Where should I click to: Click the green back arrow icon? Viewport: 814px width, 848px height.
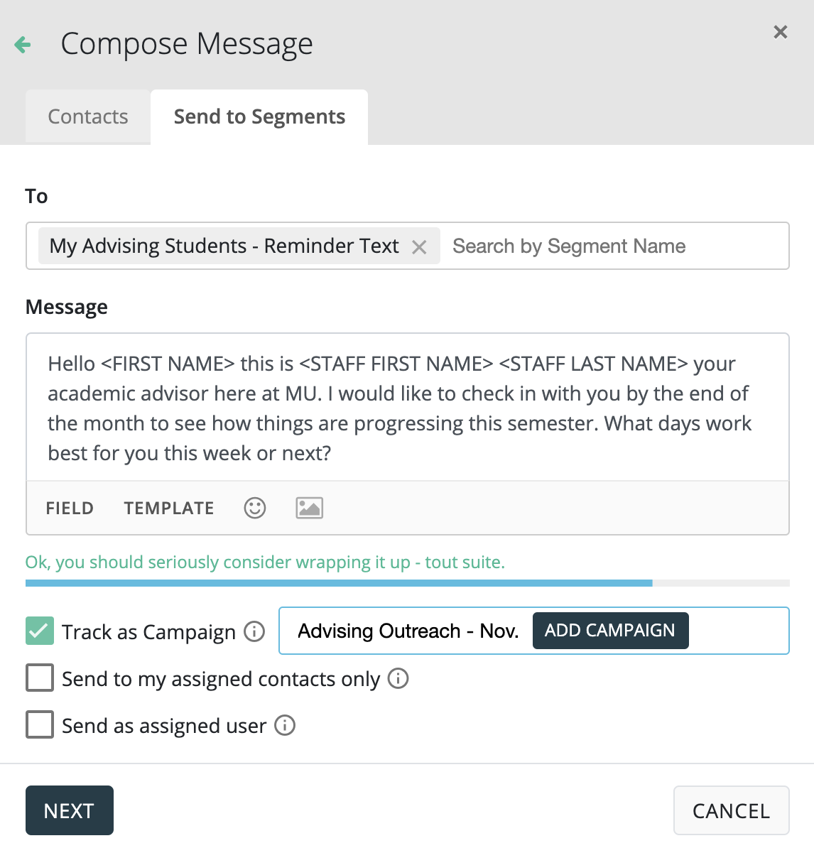pyautogui.click(x=23, y=45)
